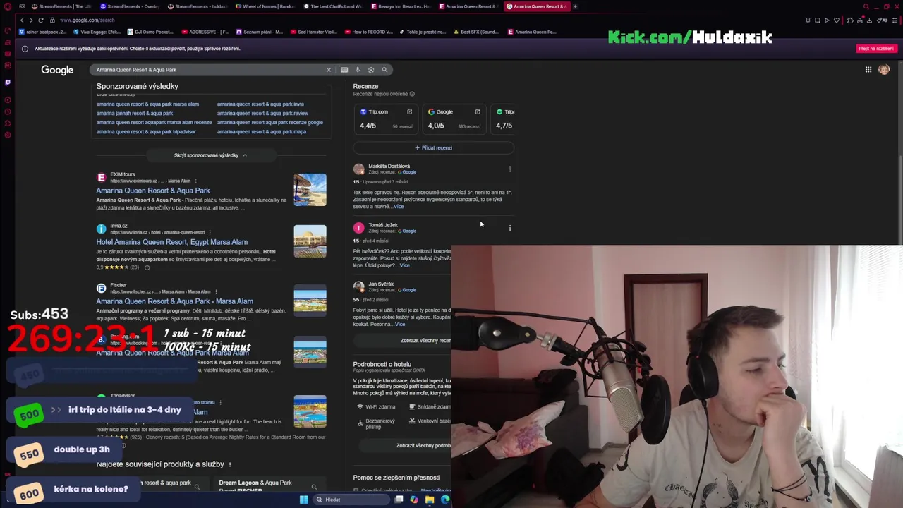Open more options for Markéta Dostálová review
The width and height of the screenshot is (903, 508).
coord(510,169)
